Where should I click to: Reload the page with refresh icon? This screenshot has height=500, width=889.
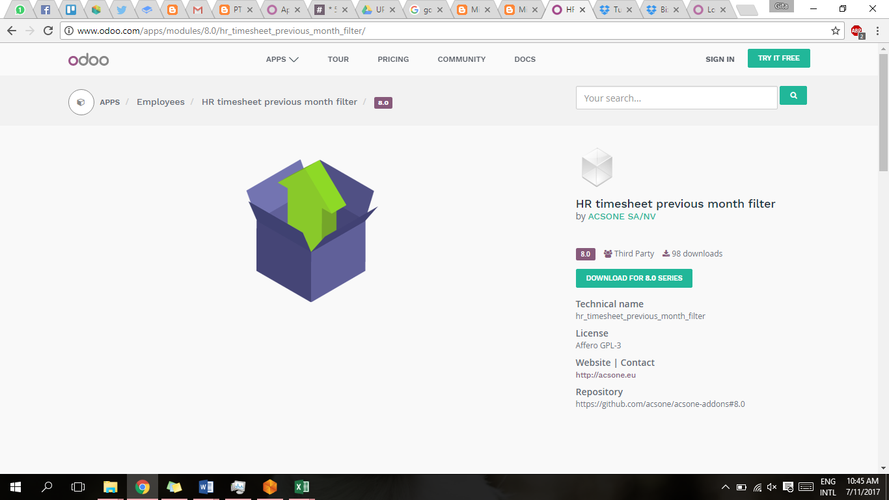coord(48,31)
